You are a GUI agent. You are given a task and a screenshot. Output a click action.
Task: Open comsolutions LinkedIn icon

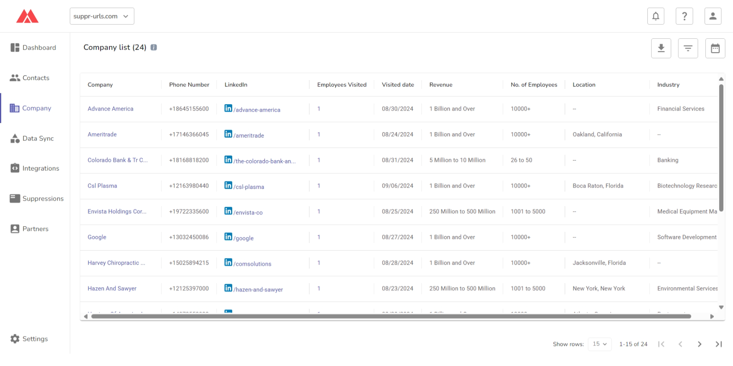point(228,262)
